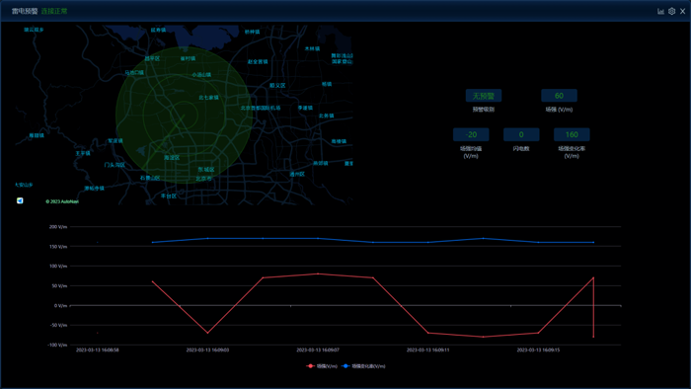Click the red line peak near 16:09:07
Image resolution: width=691 pixels, height=389 pixels.
(x=318, y=274)
